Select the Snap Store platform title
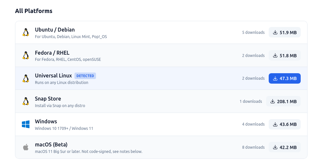 48,99
